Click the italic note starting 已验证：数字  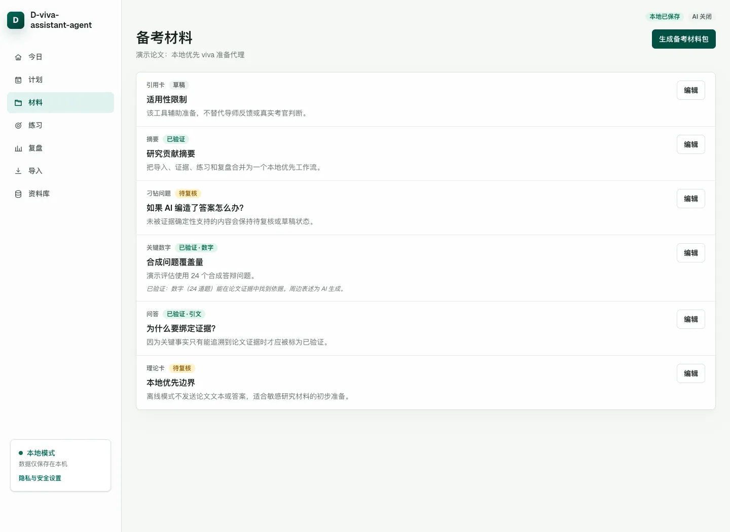pos(246,289)
